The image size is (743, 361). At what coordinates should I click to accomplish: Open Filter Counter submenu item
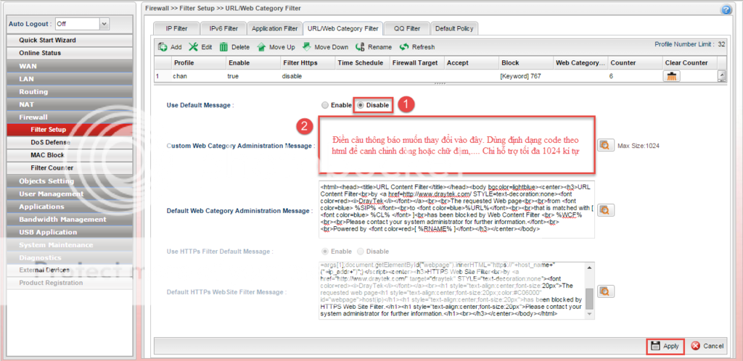[70, 168]
